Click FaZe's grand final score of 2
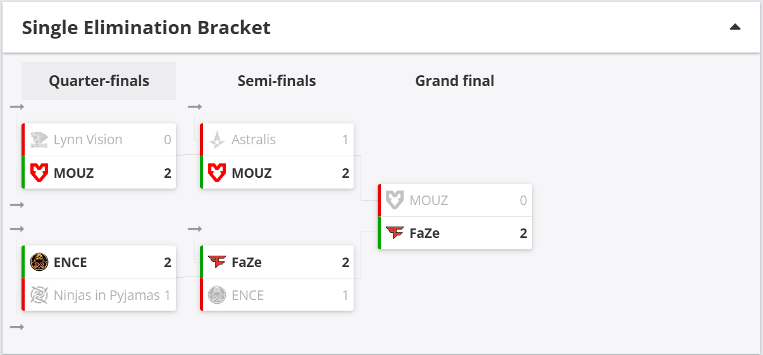The width and height of the screenshot is (763, 355). point(523,233)
